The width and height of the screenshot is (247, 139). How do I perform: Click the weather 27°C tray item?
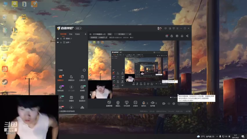tap(206, 136)
